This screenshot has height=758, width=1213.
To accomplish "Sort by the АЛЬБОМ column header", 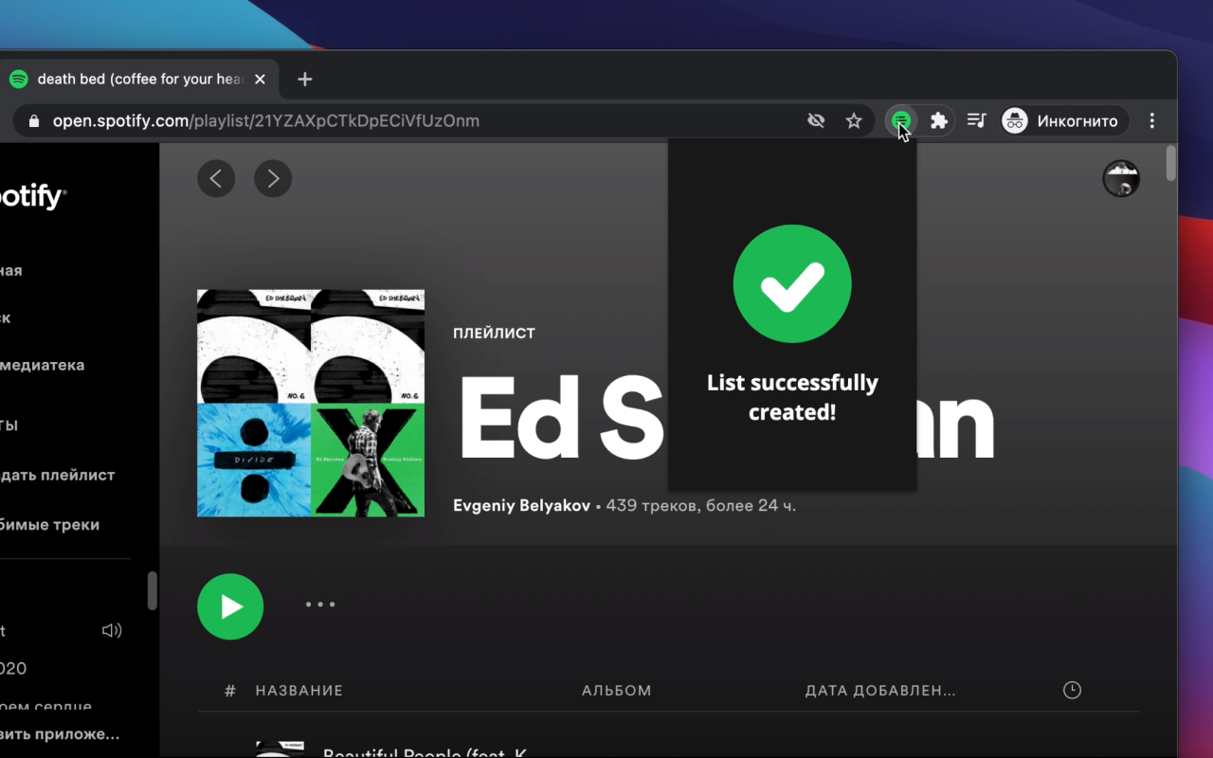I will click(616, 691).
